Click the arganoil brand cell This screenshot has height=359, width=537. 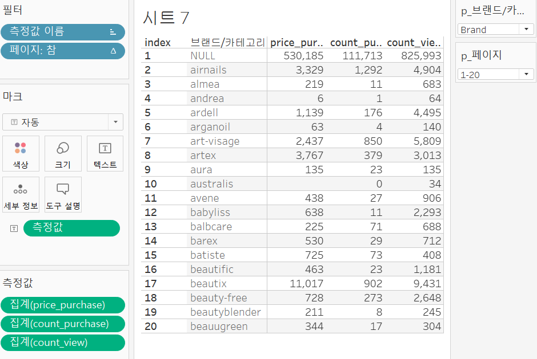coord(210,127)
